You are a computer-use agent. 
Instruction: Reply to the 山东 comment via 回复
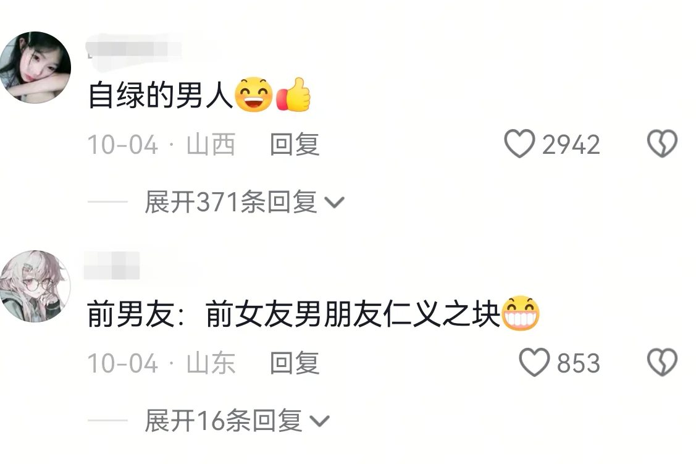(295, 363)
